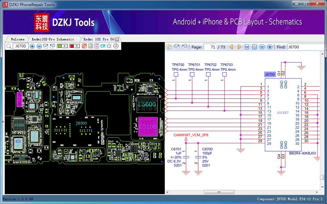Switch to the Welcome tab
Screen dimensions: 327x204
pos(18,39)
